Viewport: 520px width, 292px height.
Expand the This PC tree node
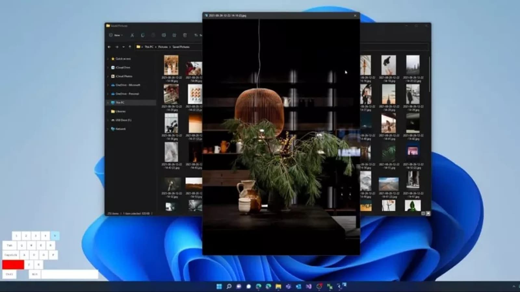[108, 103]
